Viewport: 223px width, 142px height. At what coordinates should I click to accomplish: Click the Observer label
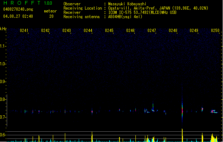point(72,4)
